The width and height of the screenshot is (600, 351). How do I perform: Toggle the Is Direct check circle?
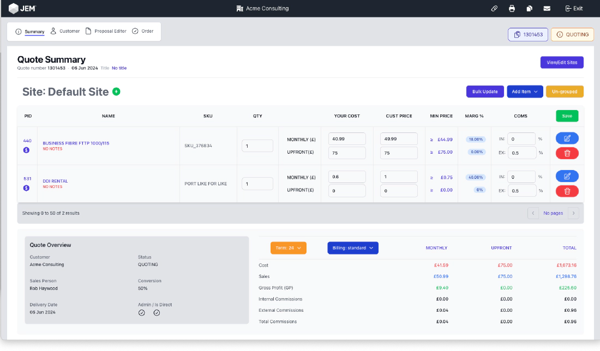coord(157,313)
